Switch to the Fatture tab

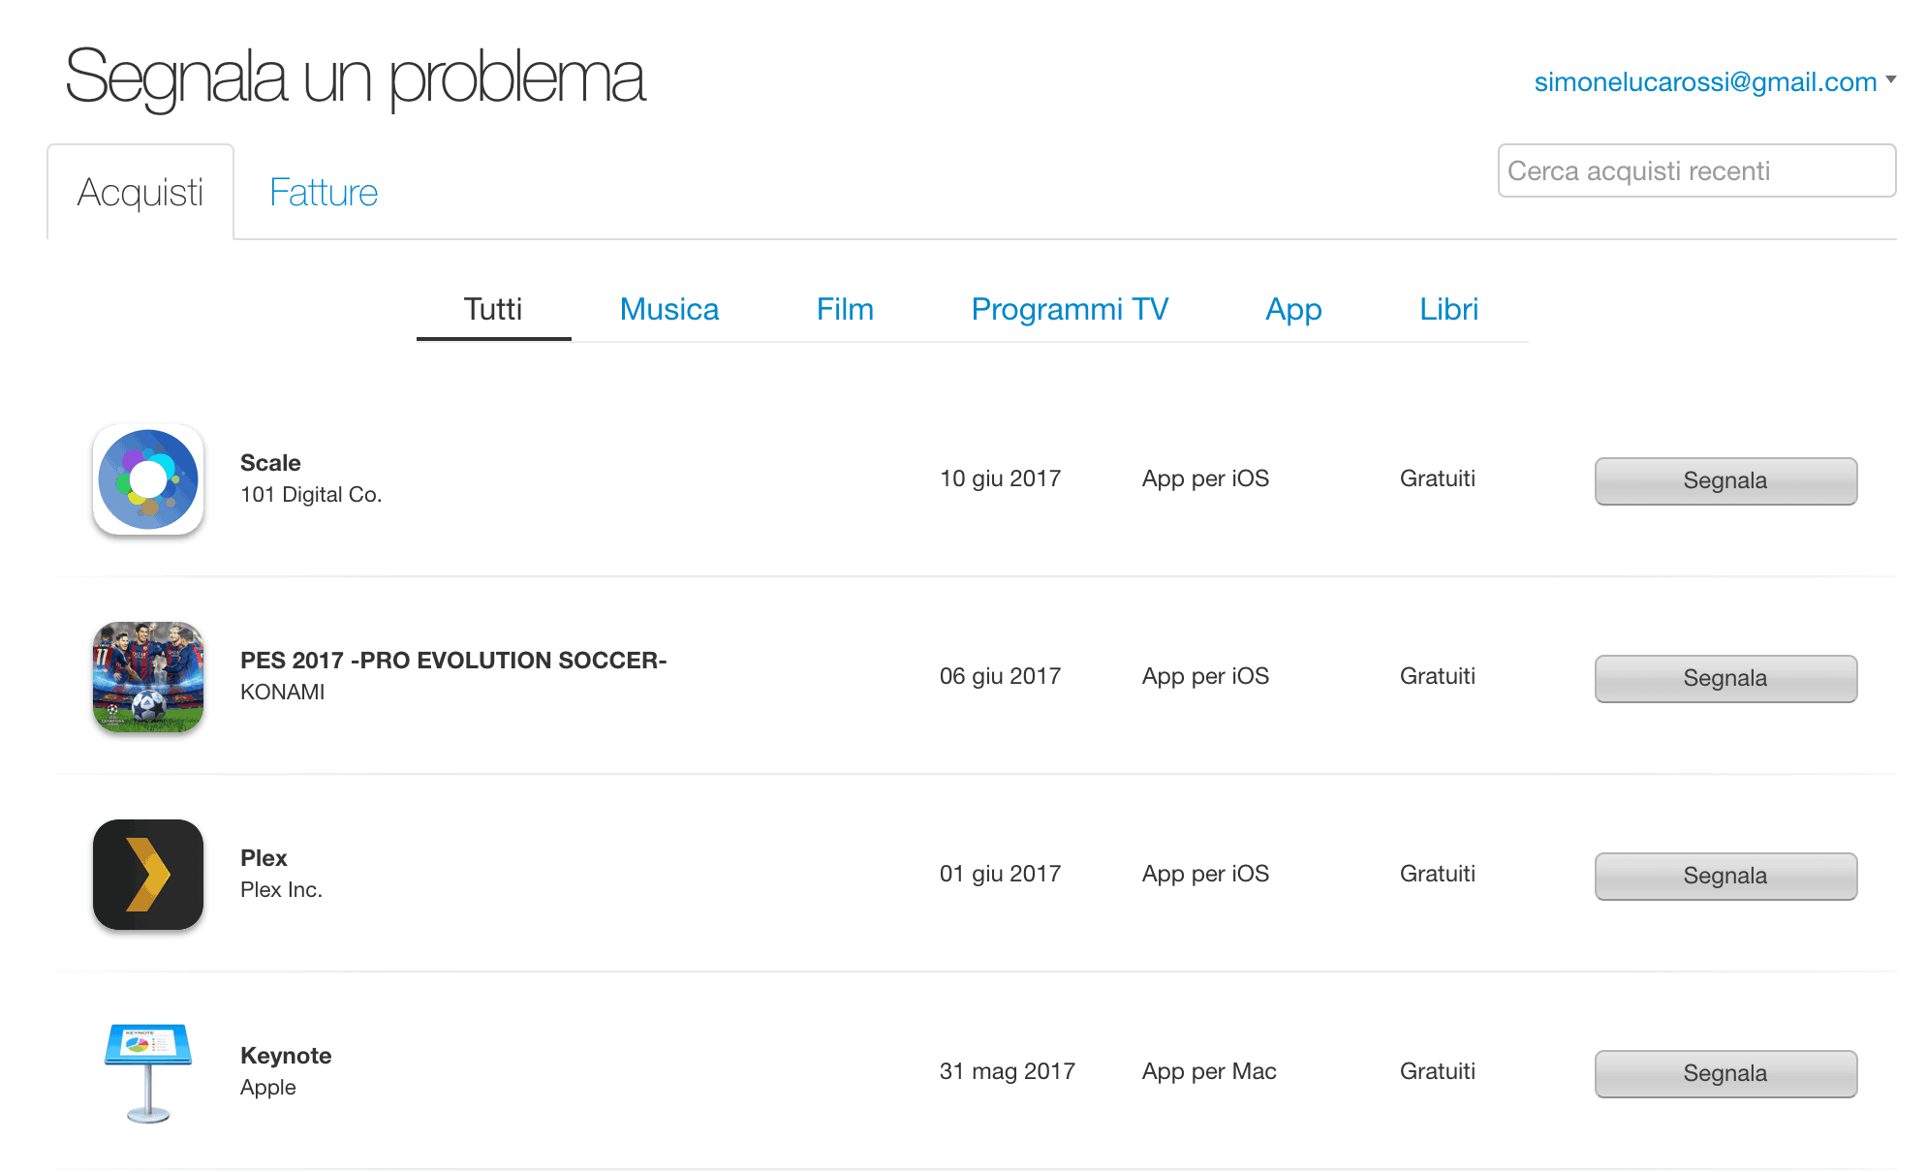[x=324, y=192]
